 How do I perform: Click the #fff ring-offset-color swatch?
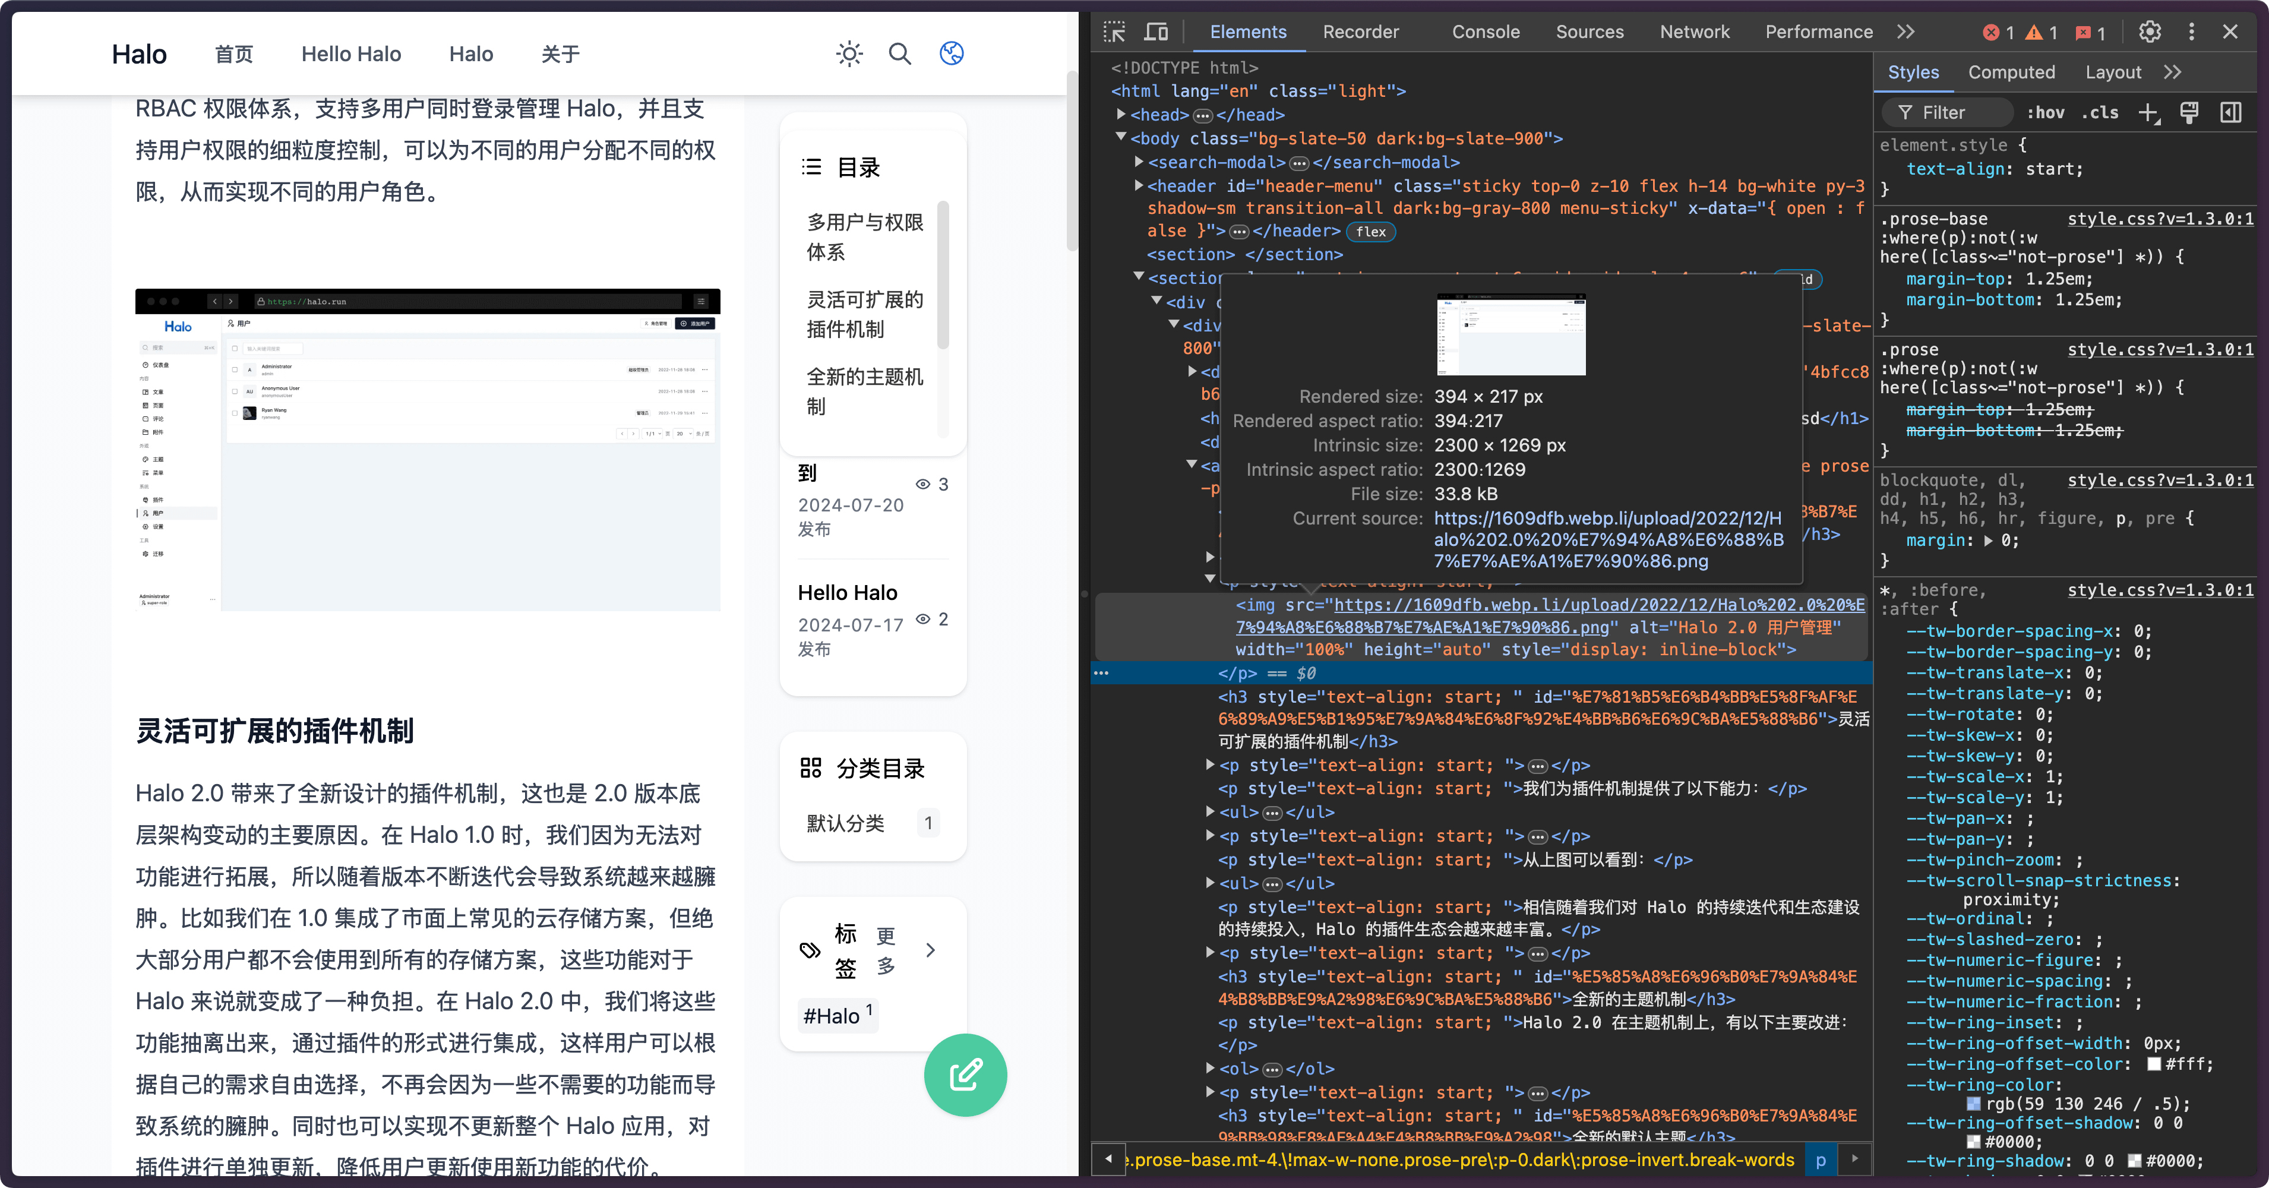pos(2154,1064)
